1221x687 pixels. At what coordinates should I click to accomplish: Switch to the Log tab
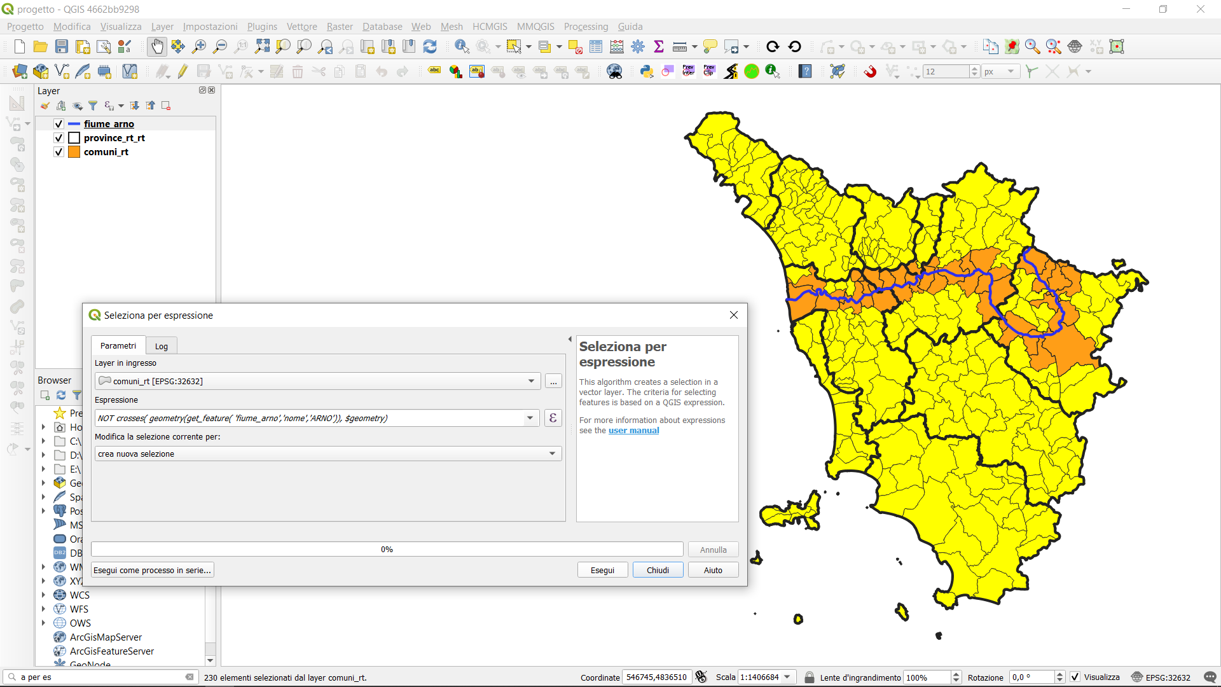point(161,346)
